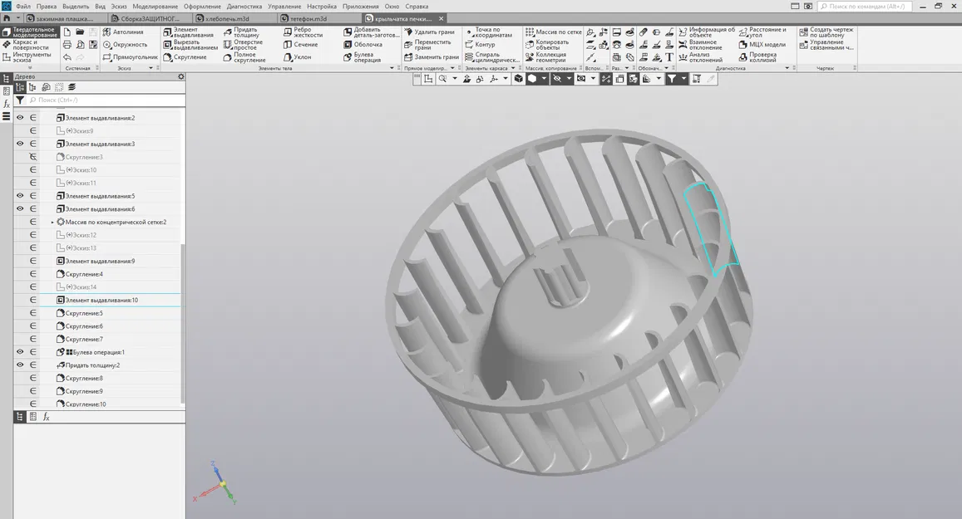Switch to Каркас и поверхности toolbar set

(x=31, y=45)
